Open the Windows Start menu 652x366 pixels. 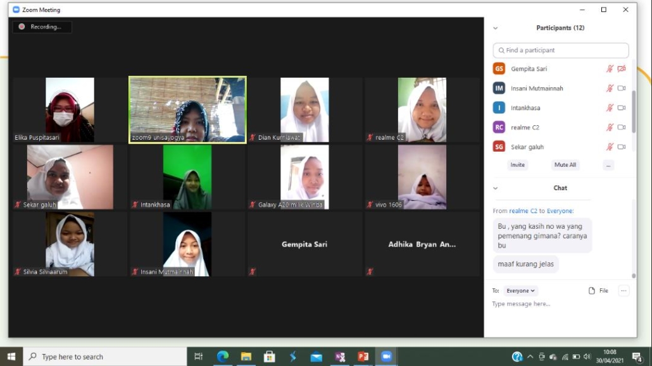(x=11, y=357)
